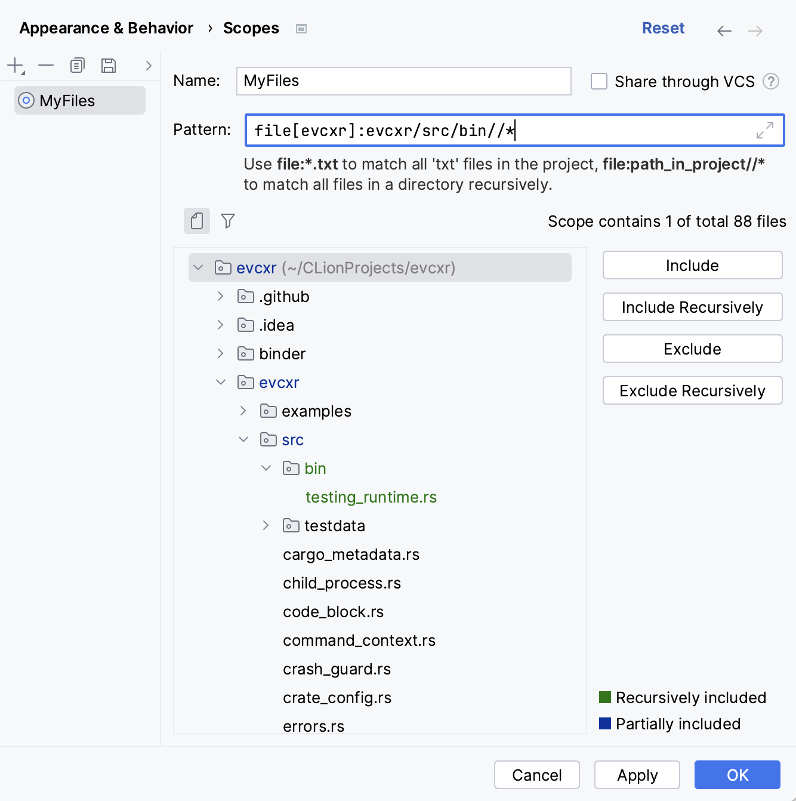Select the Scopes breadcrumb item

click(251, 27)
